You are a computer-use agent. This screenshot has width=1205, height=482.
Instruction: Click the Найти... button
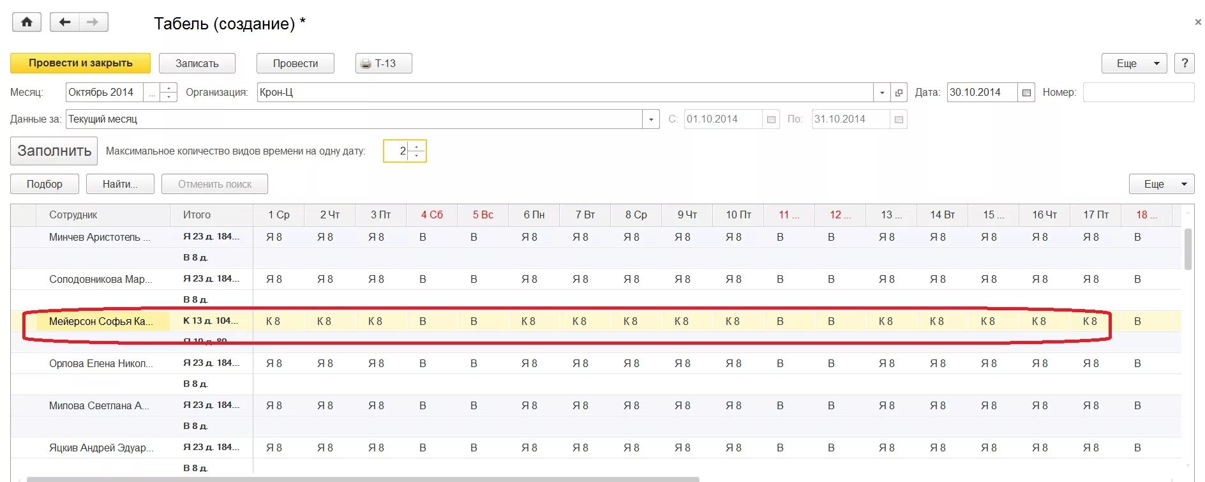tap(120, 184)
